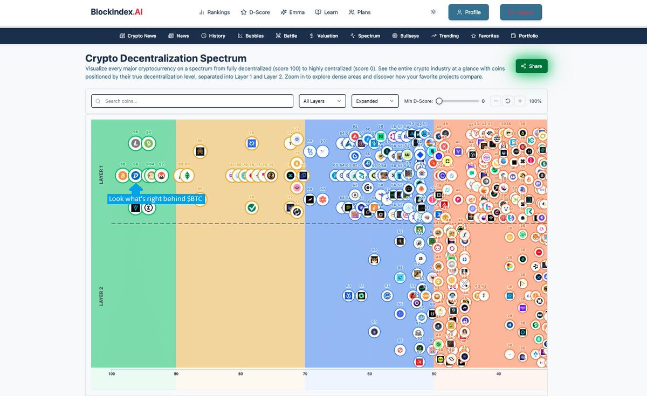Click the Bitcoin coin bubble scored 98

pos(122,176)
